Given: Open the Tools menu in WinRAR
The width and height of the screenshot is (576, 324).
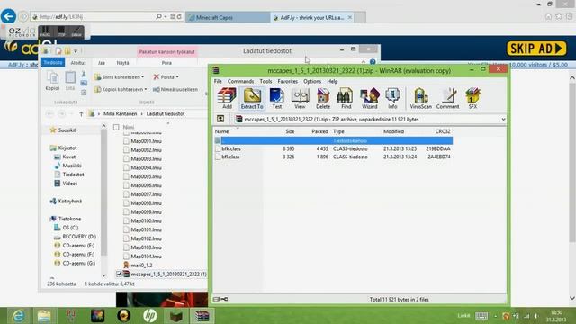Looking at the screenshot, I should (x=265, y=81).
